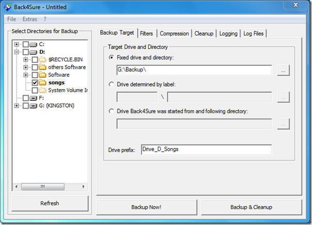Viewport: 312px width, 225px height.
Task: Open the Extras menu
Action: click(30, 19)
